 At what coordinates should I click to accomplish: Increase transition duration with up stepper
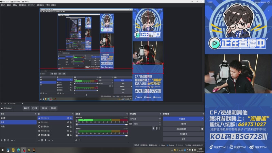click(x=160, y=123)
